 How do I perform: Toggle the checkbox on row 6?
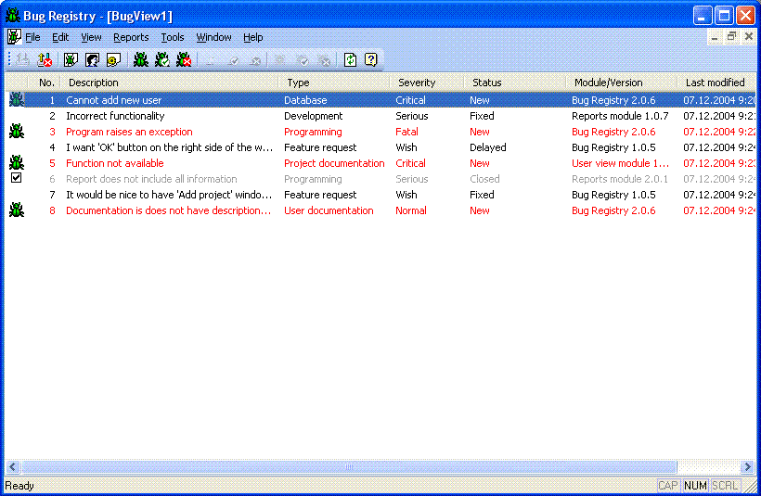point(16,178)
